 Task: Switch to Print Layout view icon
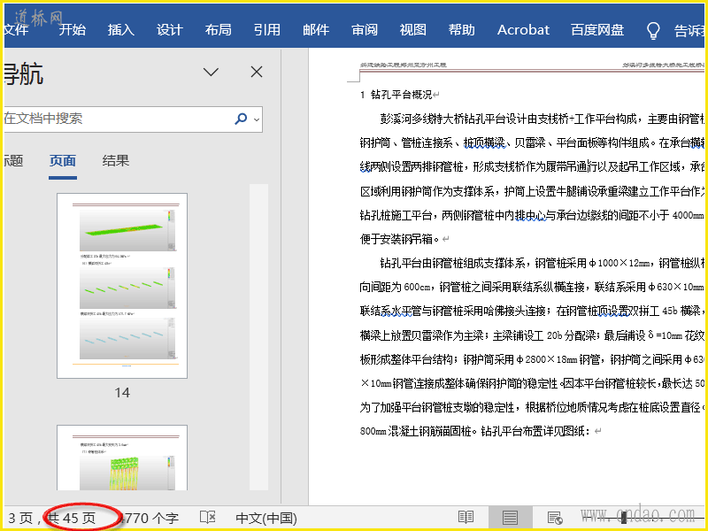(x=511, y=518)
